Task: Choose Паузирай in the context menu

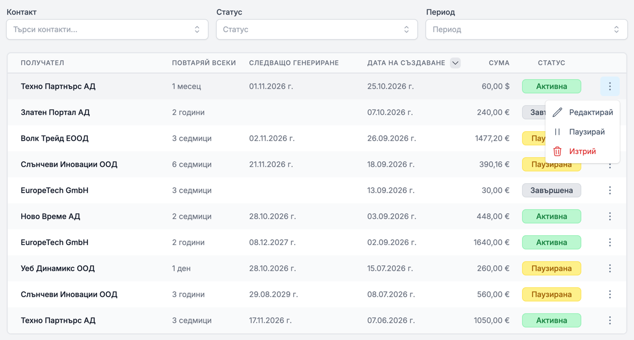Action: point(582,132)
